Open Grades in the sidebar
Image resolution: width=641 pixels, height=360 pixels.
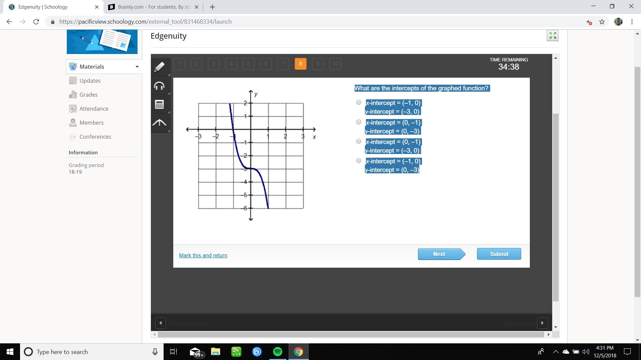point(88,95)
